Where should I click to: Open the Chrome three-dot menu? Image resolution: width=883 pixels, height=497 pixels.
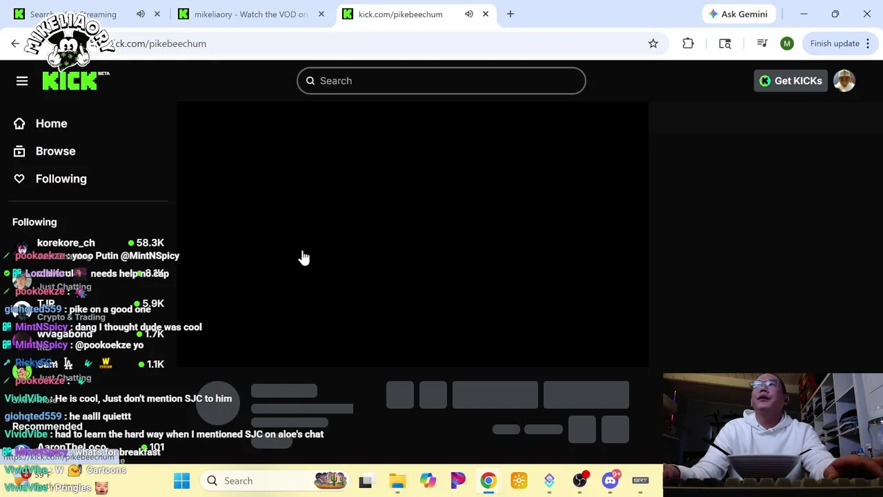(868, 43)
